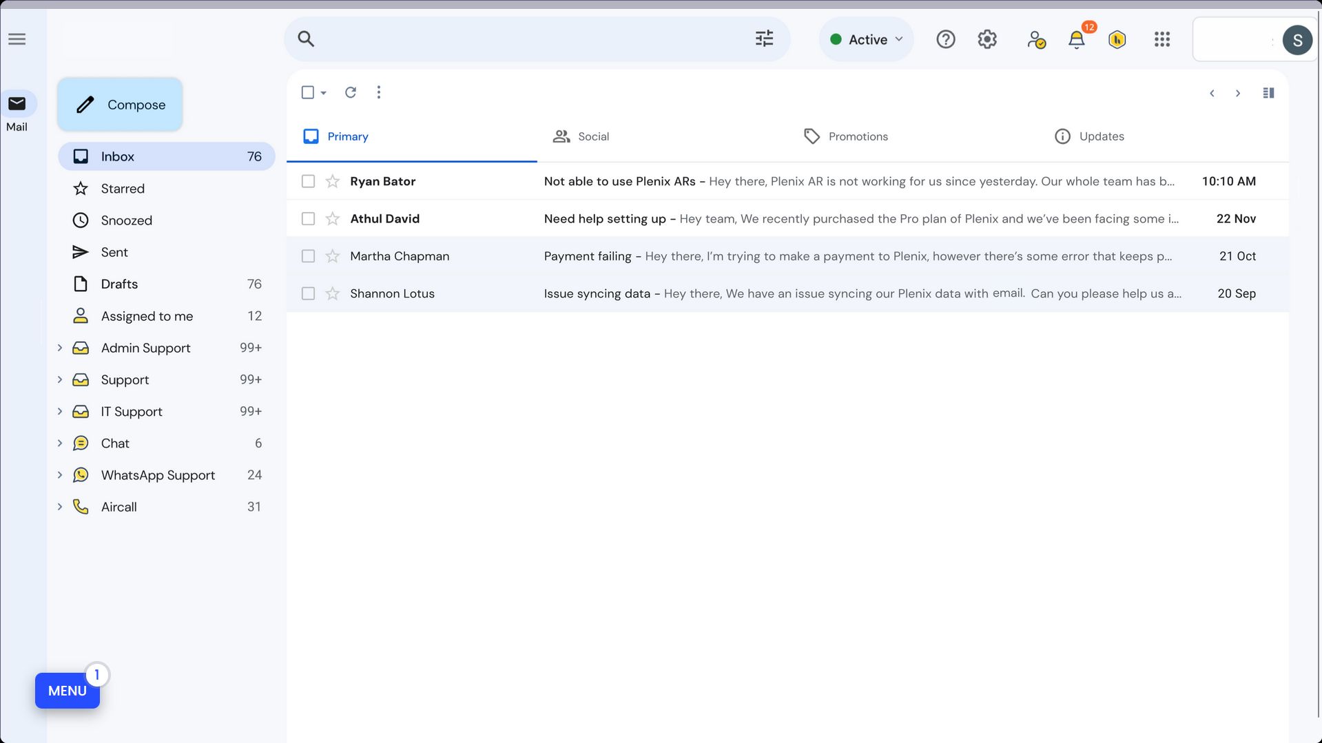The width and height of the screenshot is (1322, 743).
Task: Expand the WhatsApp Support section
Action: point(59,474)
